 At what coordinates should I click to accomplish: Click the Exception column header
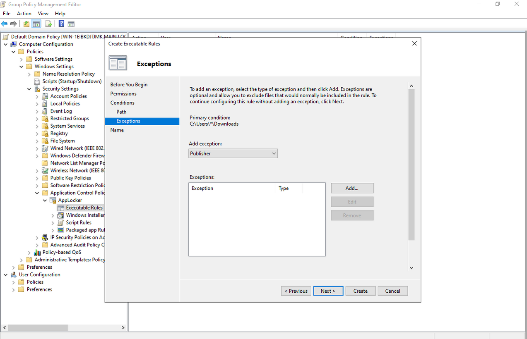coord(232,188)
